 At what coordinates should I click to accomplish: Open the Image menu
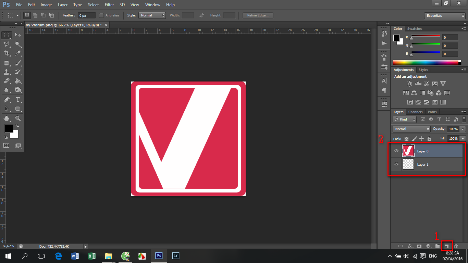point(46,5)
